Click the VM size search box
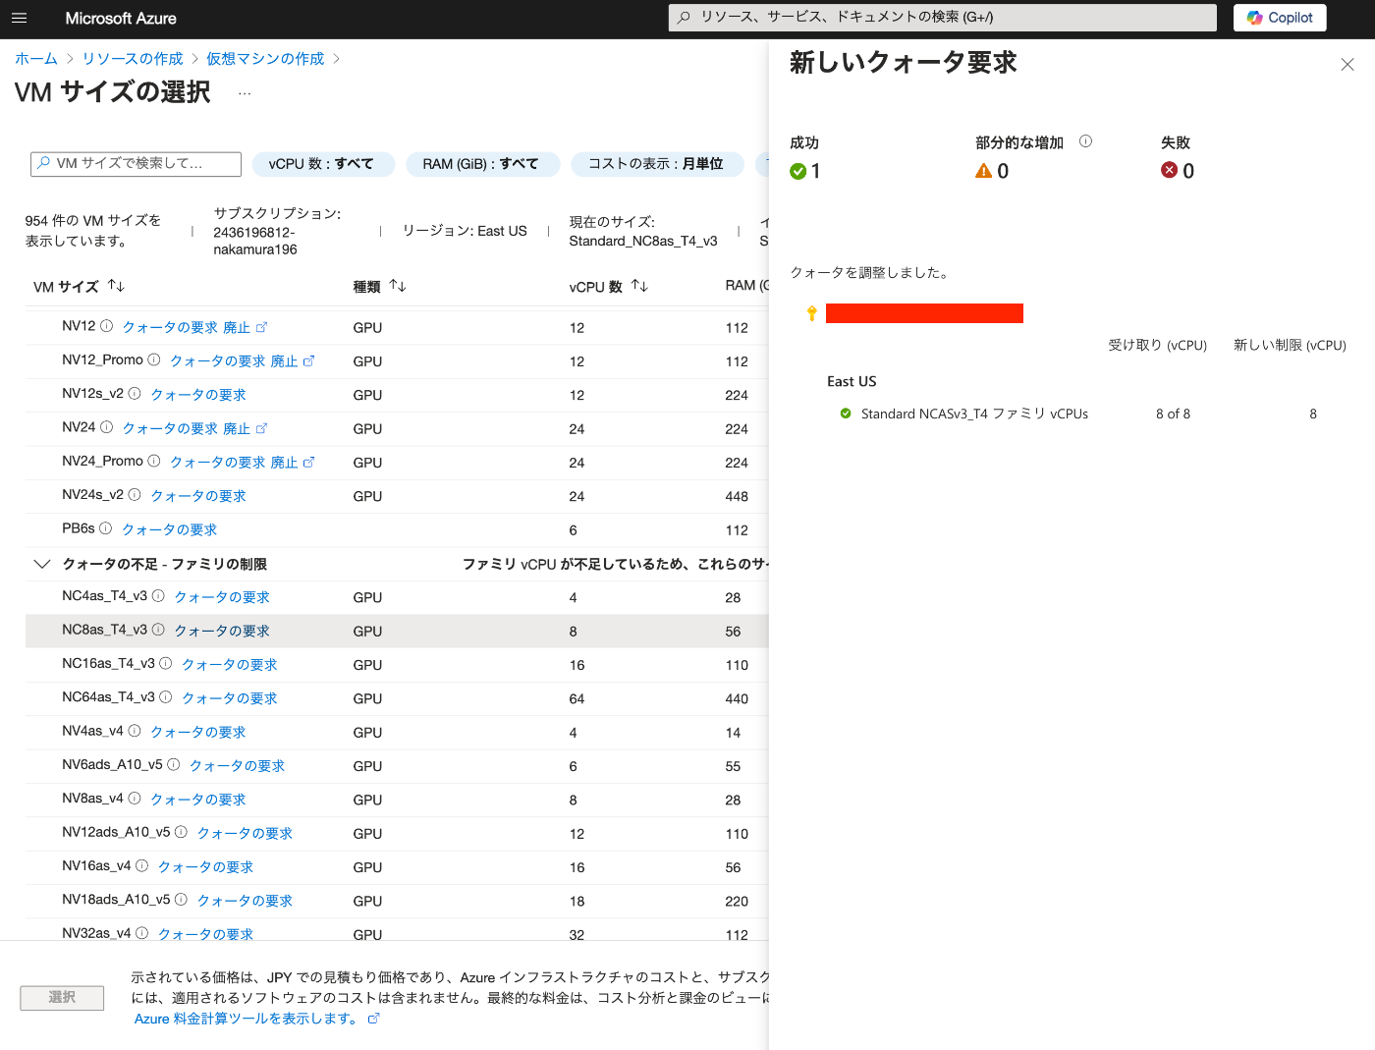This screenshot has width=1375, height=1050. click(136, 164)
